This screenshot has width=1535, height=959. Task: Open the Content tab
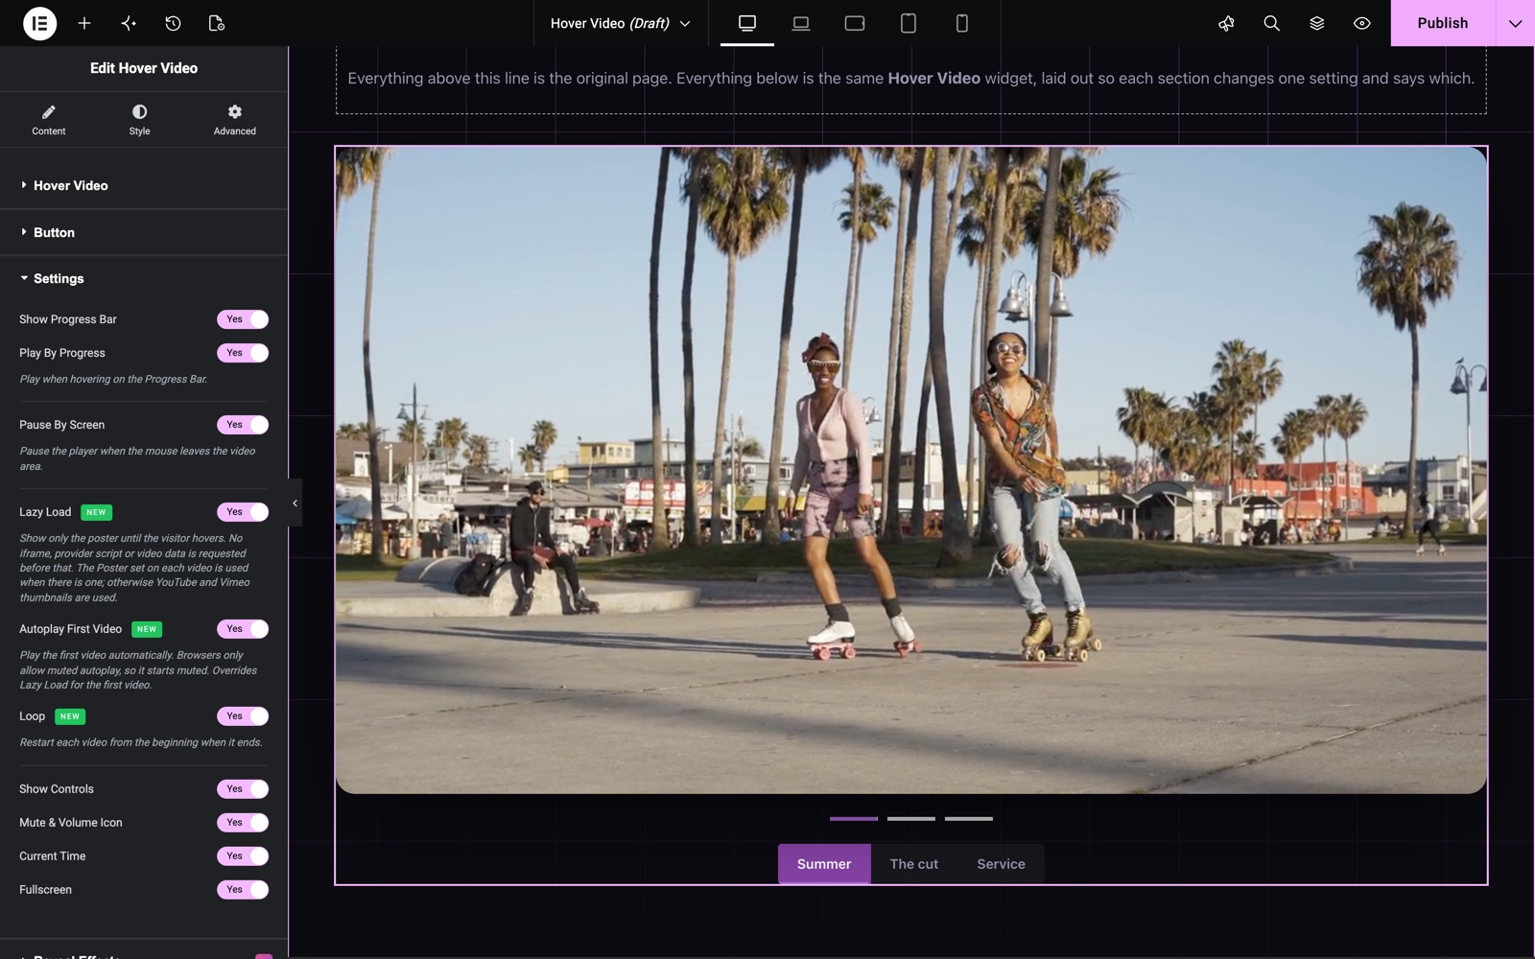[49, 120]
